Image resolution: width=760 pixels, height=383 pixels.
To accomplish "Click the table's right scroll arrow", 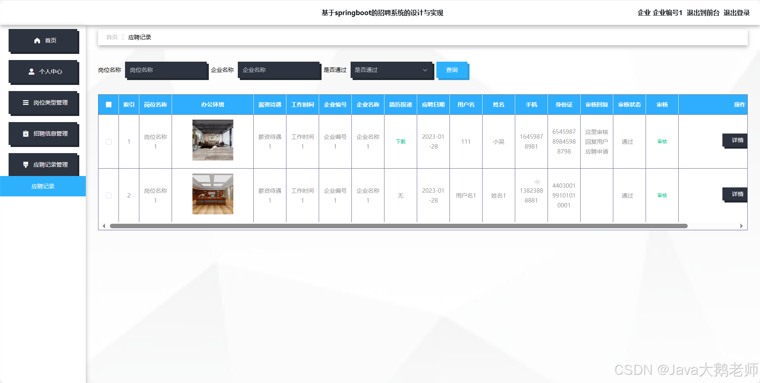I will point(741,226).
